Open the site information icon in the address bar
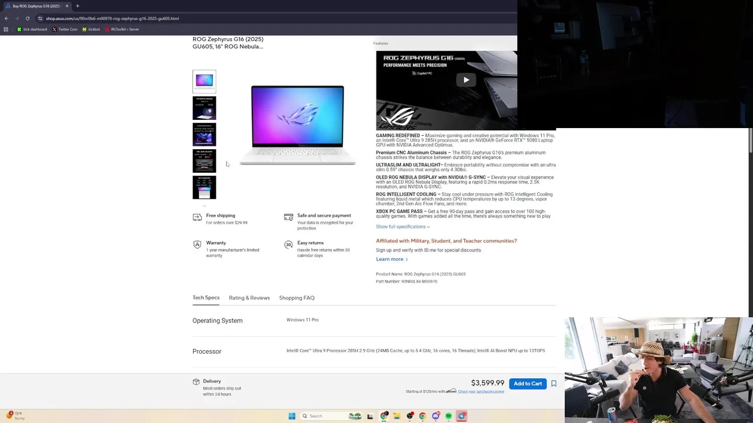The image size is (753, 423). pyautogui.click(x=40, y=18)
